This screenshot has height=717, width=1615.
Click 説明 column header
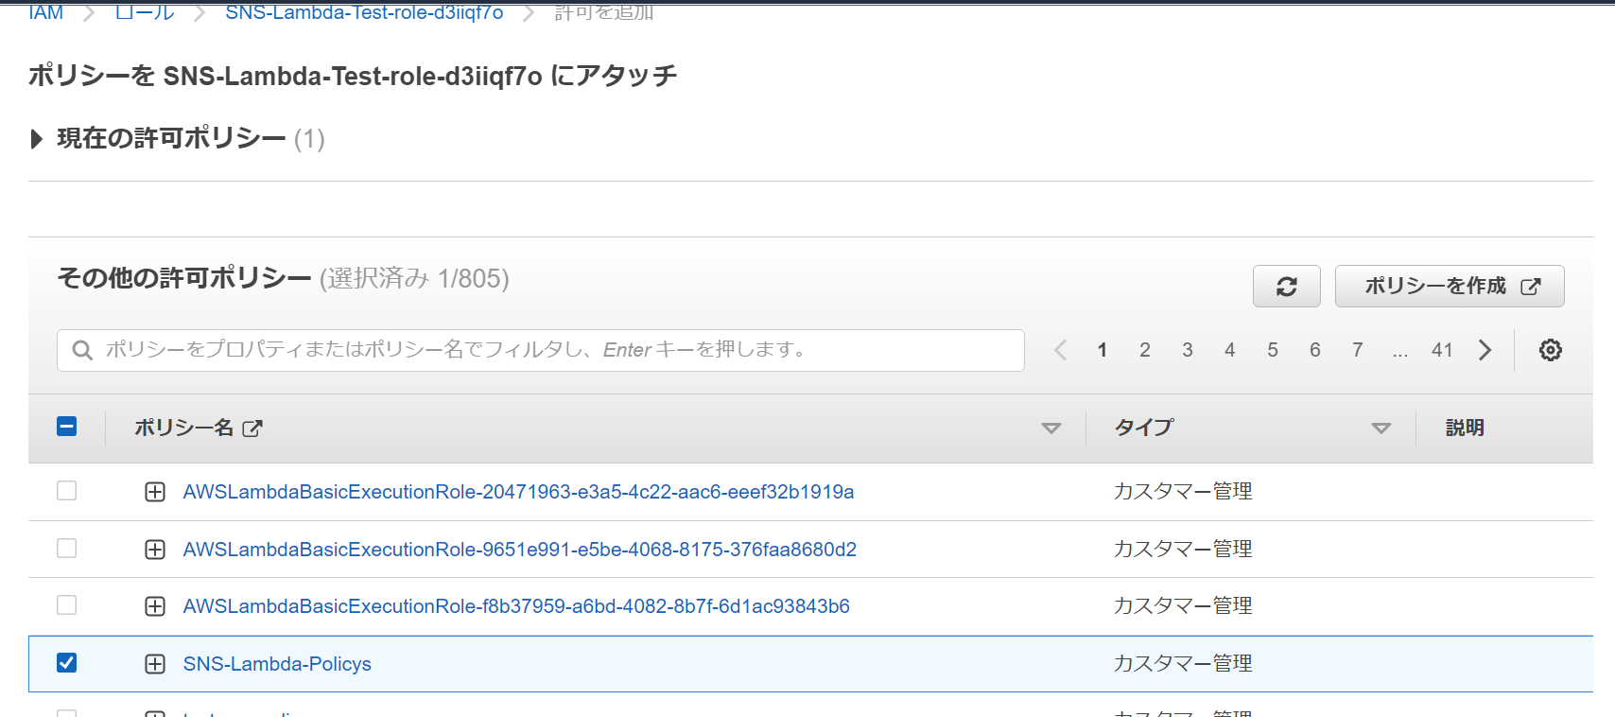(x=1465, y=428)
